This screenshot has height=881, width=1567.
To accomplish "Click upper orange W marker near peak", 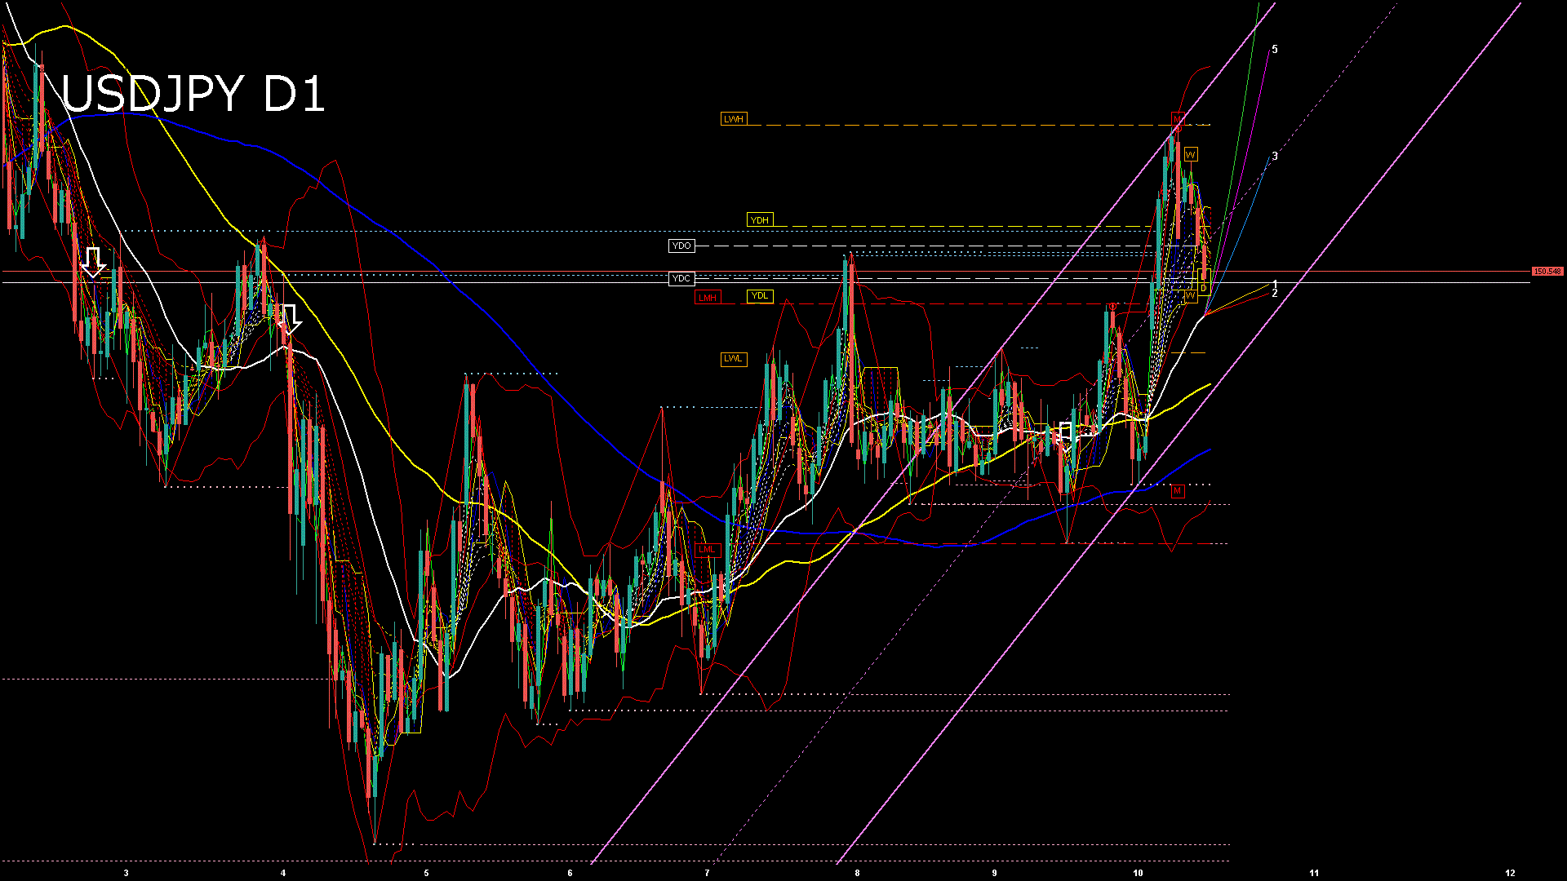I will pyautogui.click(x=1191, y=155).
